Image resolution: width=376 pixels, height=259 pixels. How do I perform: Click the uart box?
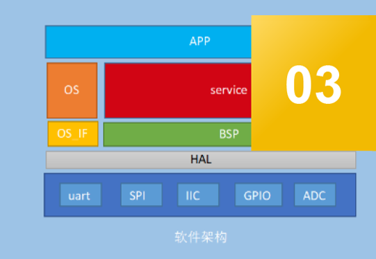81,195
